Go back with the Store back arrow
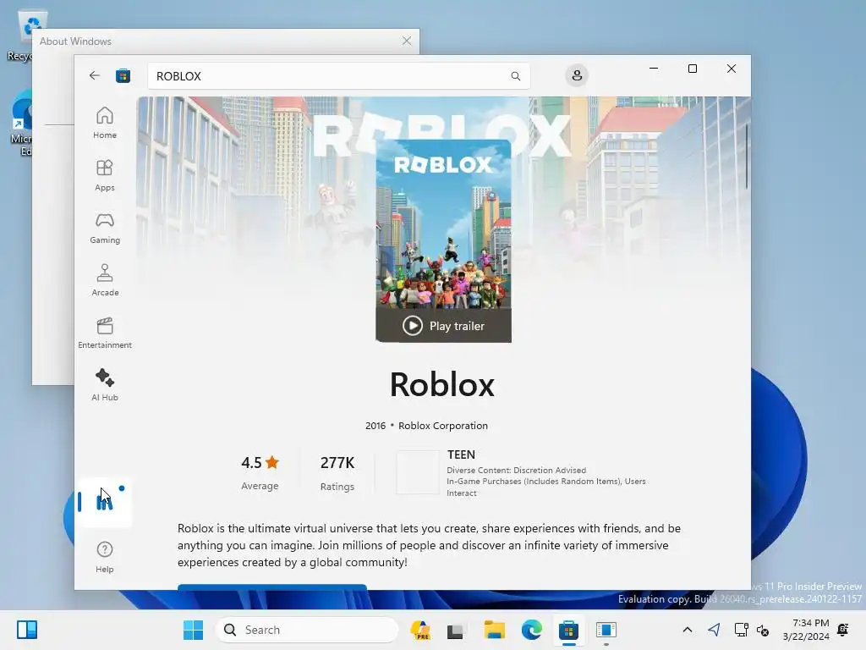This screenshot has height=650, width=866. pyautogui.click(x=95, y=75)
